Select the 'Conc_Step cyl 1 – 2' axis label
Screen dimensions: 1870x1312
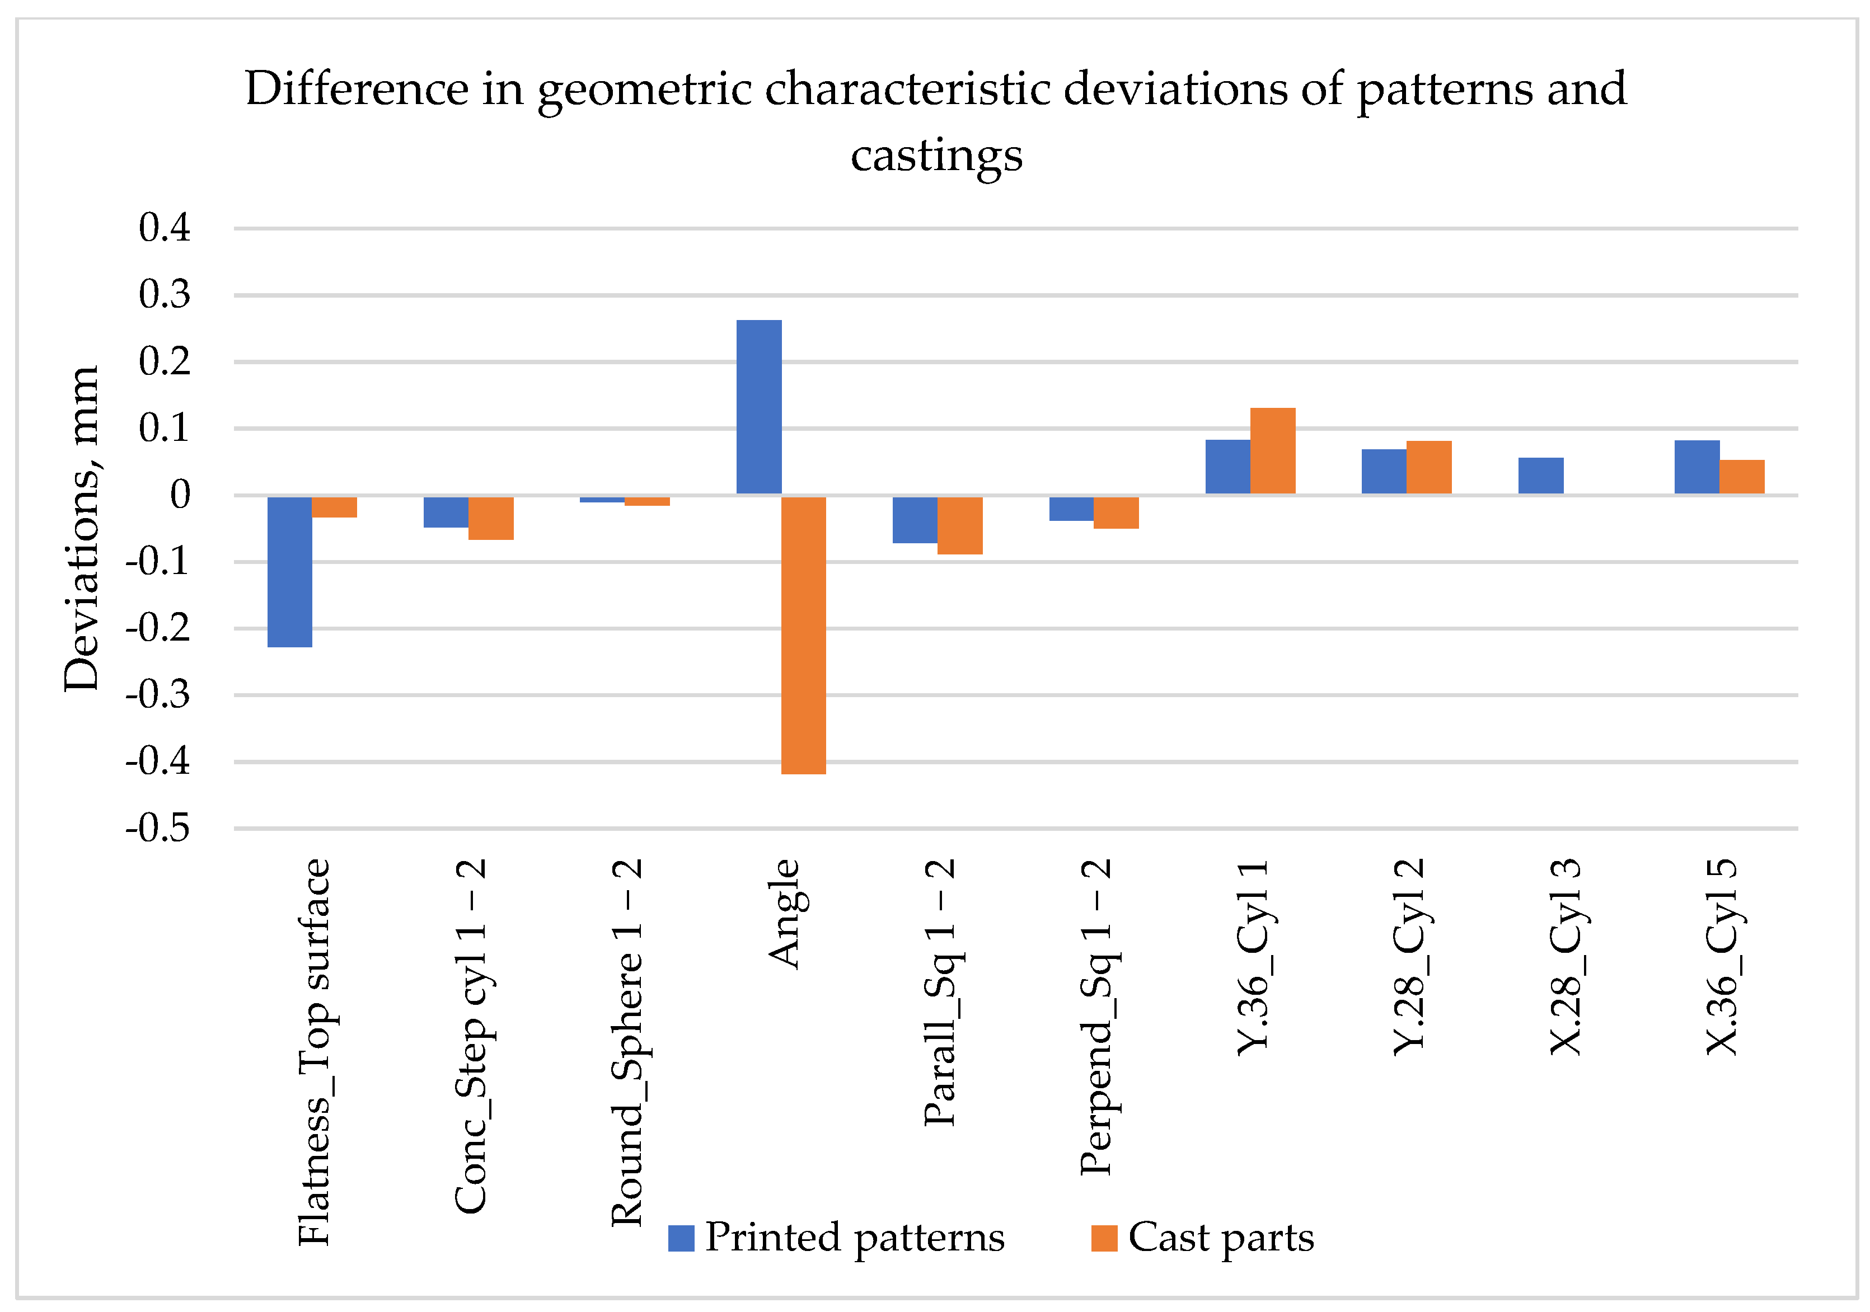(471, 1035)
